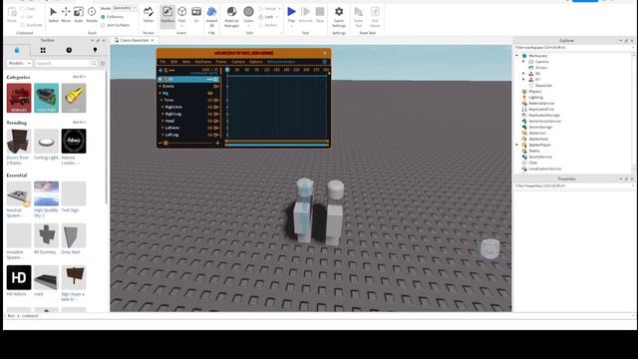Open Toolbox filter options icon
The image size is (638, 359).
click(103, 63)
